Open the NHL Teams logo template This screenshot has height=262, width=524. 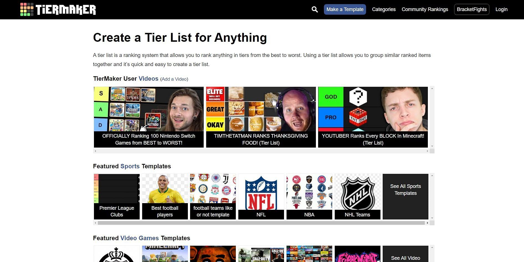(x=357, y=196)
